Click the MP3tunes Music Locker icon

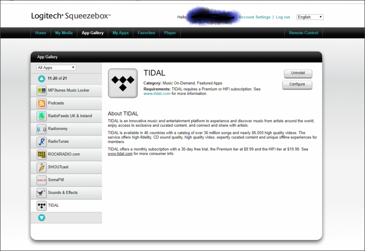pyautogui.click(x=42, y=90)
